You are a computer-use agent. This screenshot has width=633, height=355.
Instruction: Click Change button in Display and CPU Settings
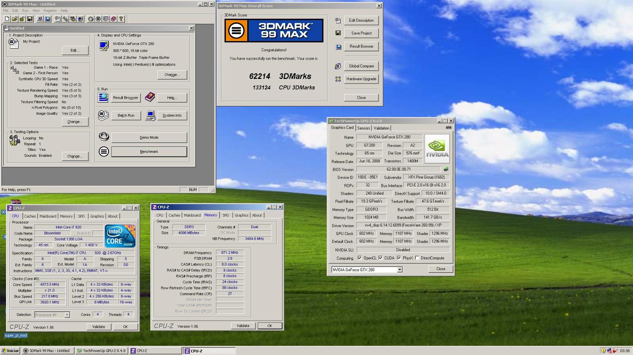[172, 75]
